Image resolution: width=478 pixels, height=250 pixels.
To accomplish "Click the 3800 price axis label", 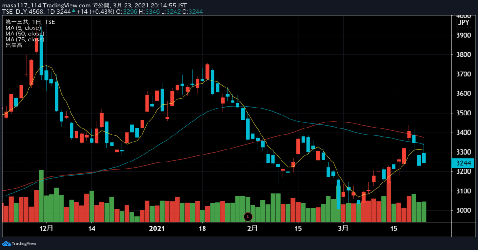I will (464, 55).
